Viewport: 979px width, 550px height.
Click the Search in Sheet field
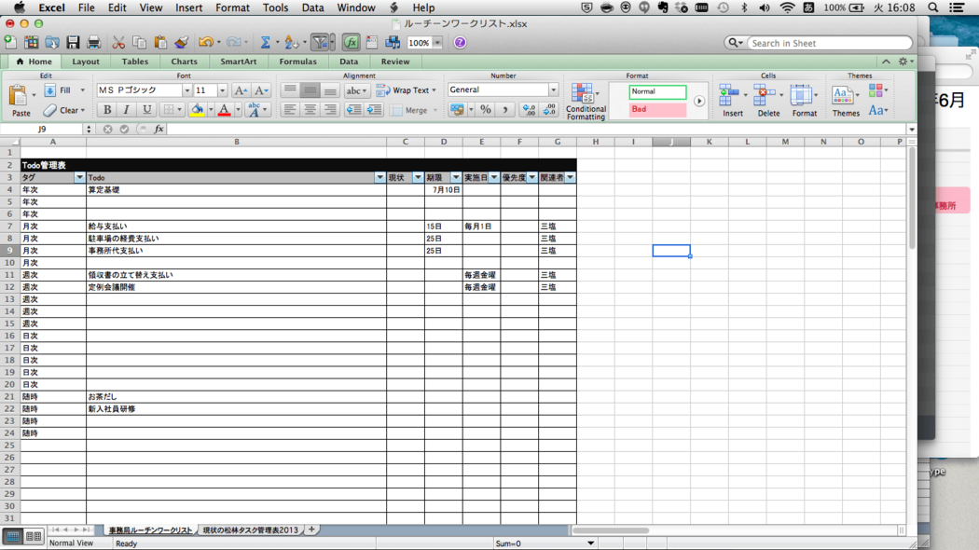point(827,43)
